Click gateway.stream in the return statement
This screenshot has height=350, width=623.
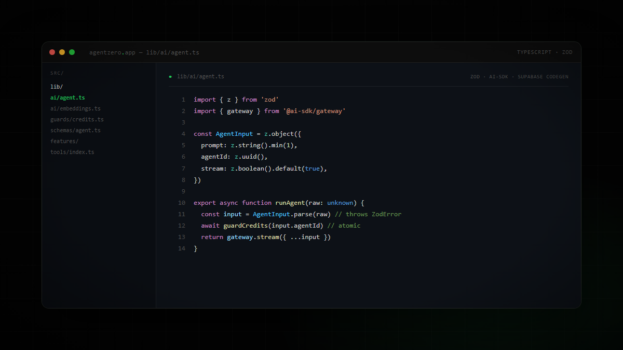253,237
